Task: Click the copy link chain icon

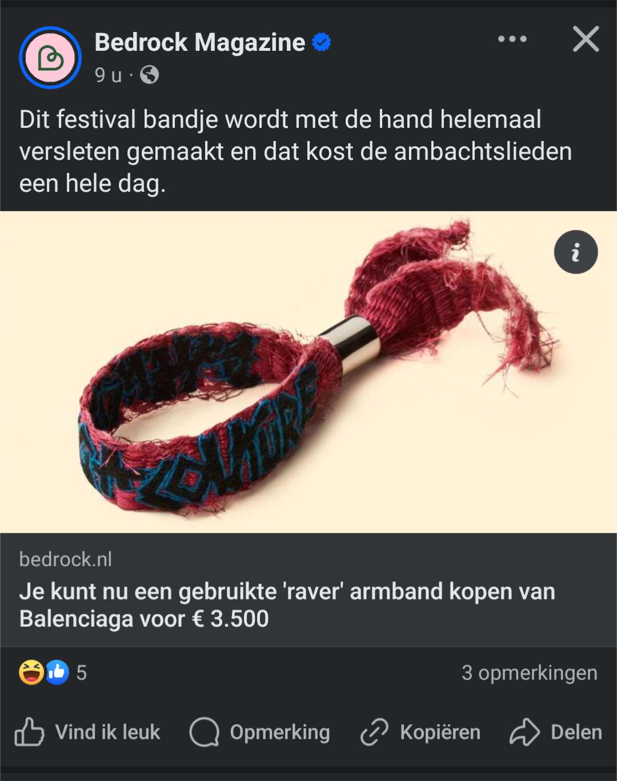Action: pos(374,732)
